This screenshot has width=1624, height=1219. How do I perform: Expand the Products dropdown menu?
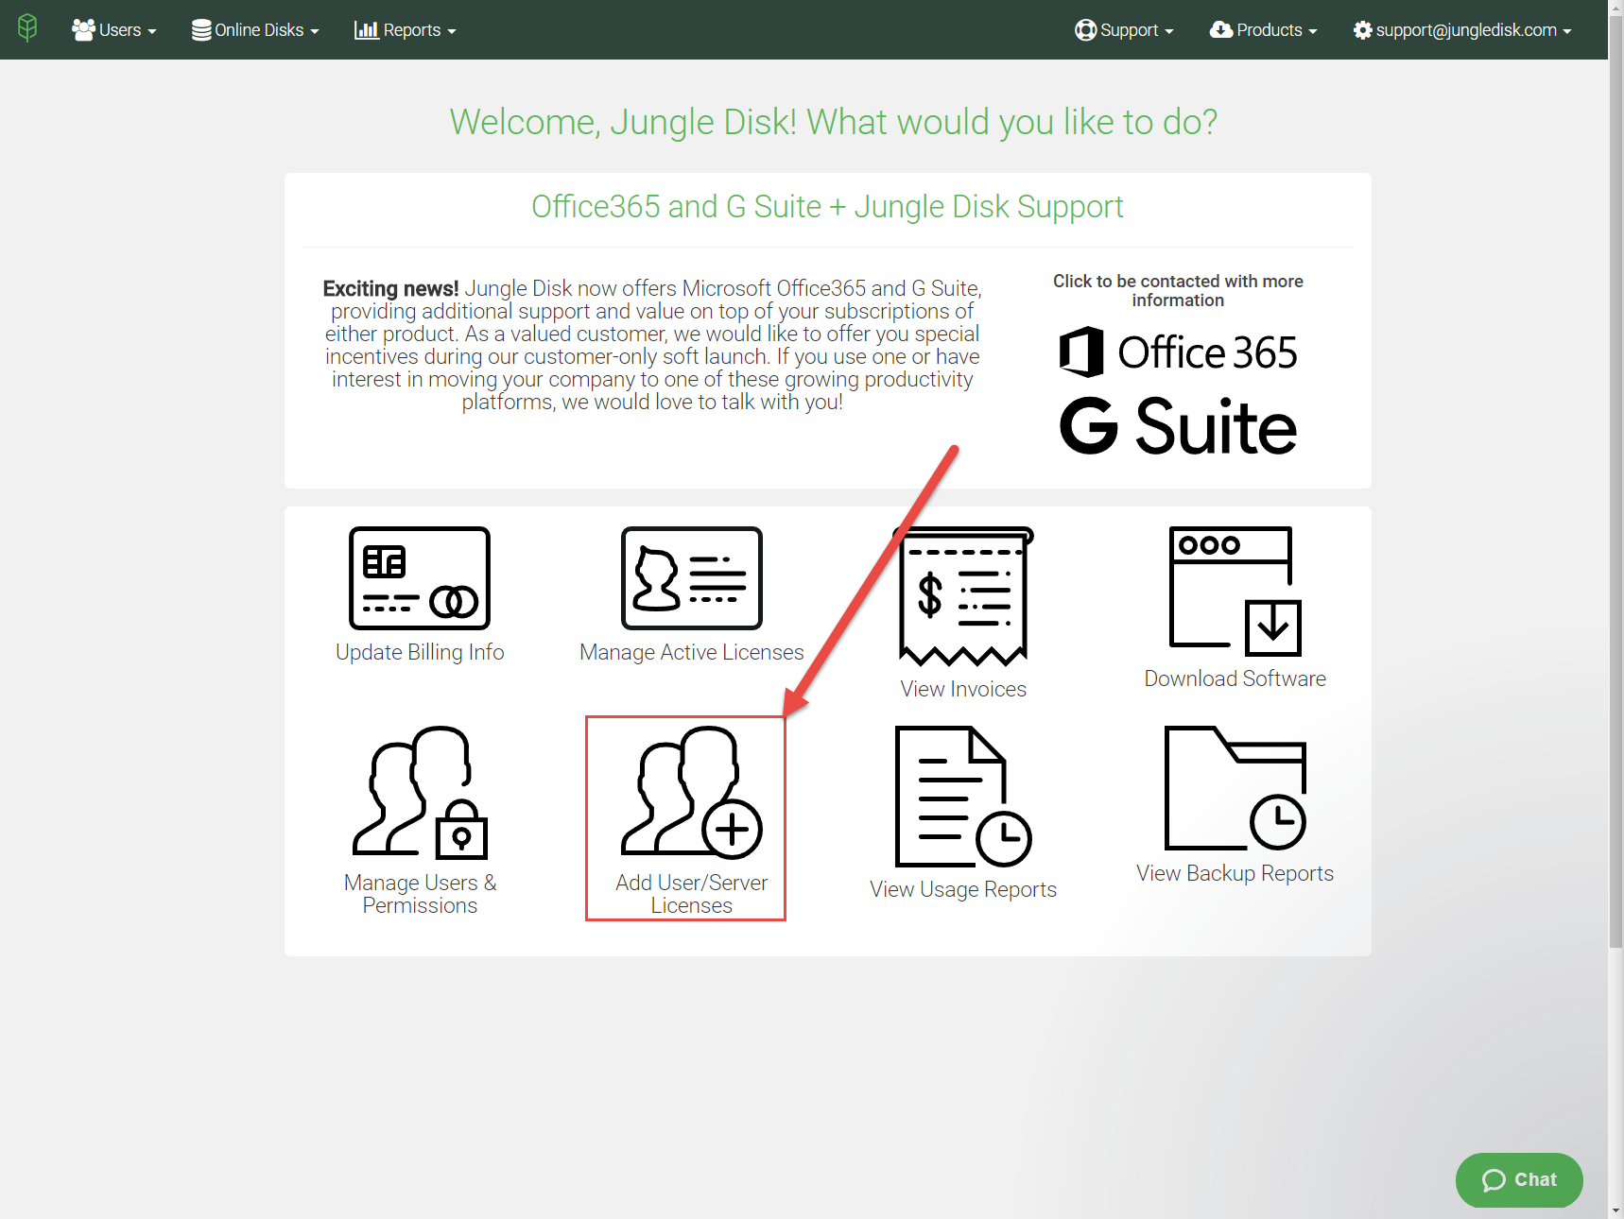click(x=1263, y=30)
